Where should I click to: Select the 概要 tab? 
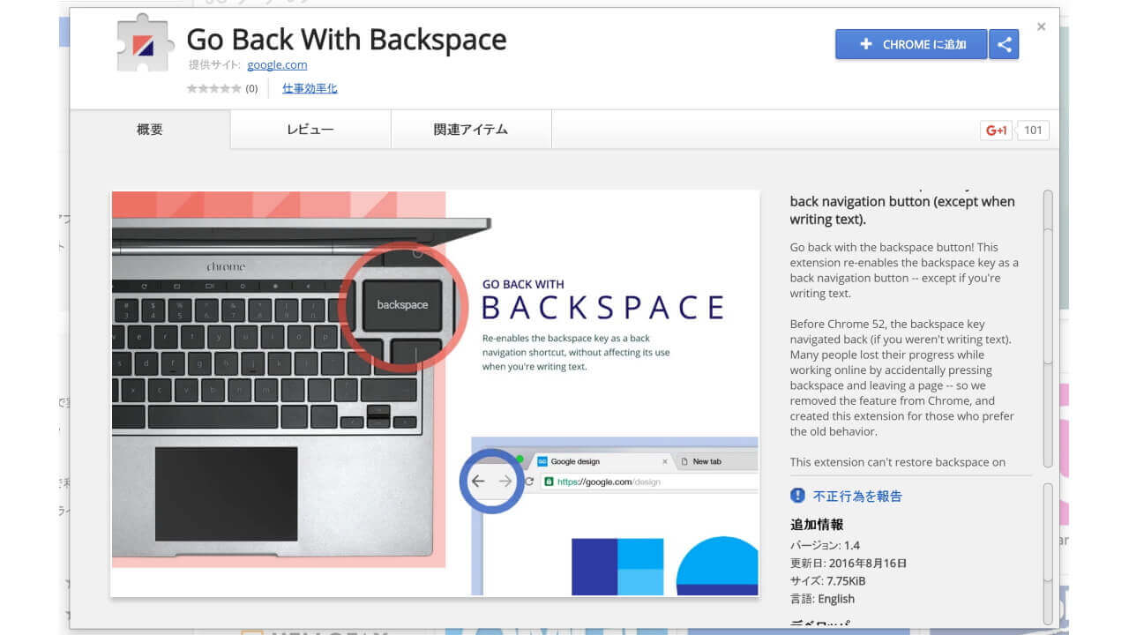coord(148,129)
